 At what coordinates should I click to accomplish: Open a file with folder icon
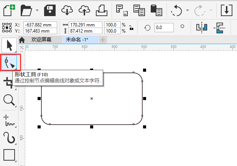[26, 10]
